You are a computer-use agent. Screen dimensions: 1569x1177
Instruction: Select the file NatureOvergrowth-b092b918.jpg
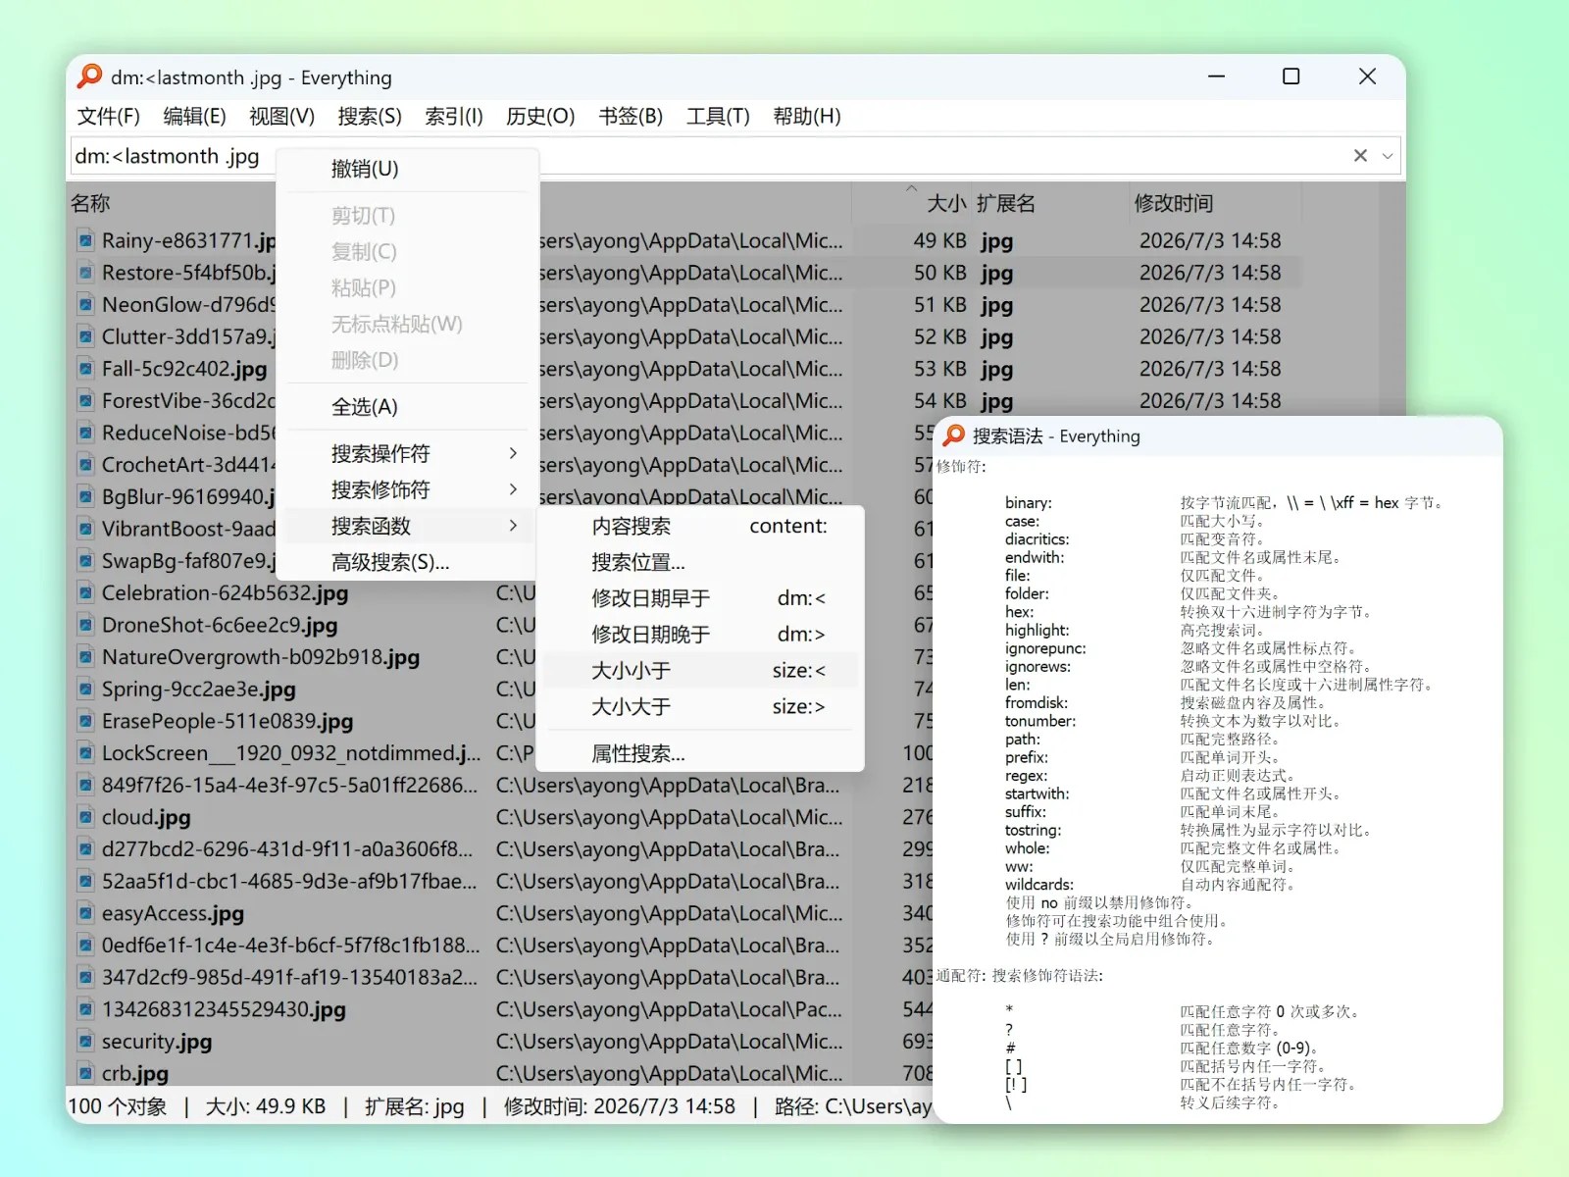pos(261,657)
